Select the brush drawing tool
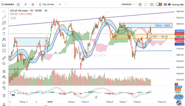 click(x=4, y=29)
